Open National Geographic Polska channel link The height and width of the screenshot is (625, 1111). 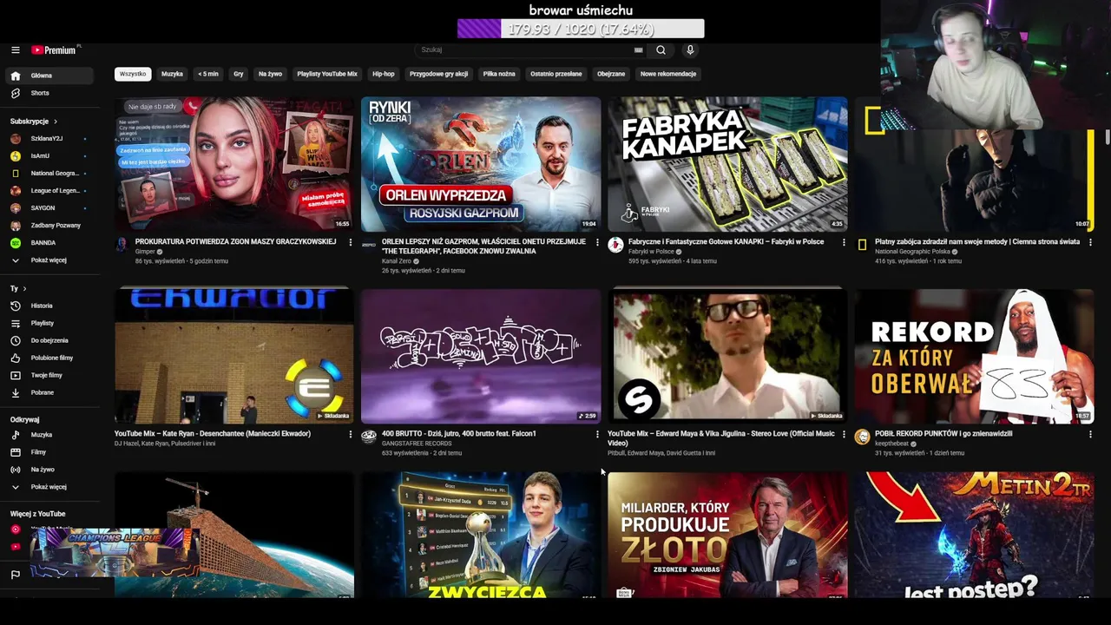[912, 252]
